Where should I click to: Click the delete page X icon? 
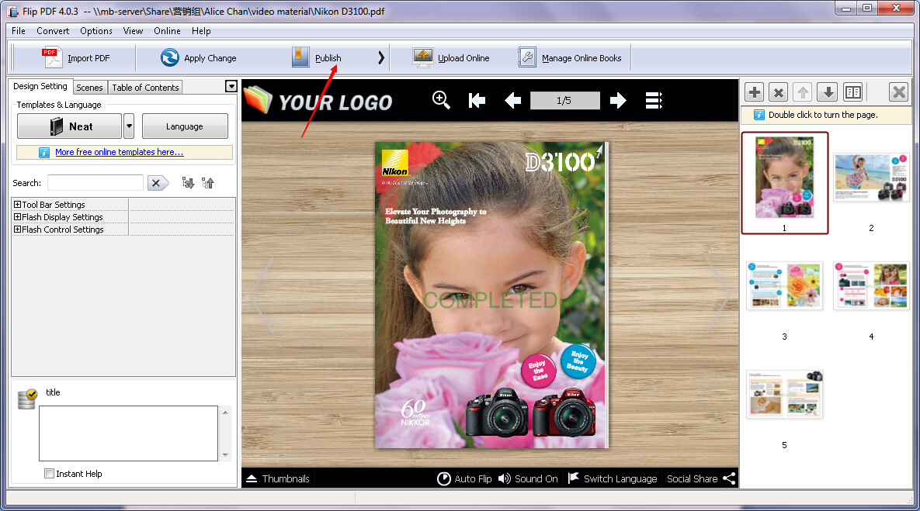coord(778,92)
